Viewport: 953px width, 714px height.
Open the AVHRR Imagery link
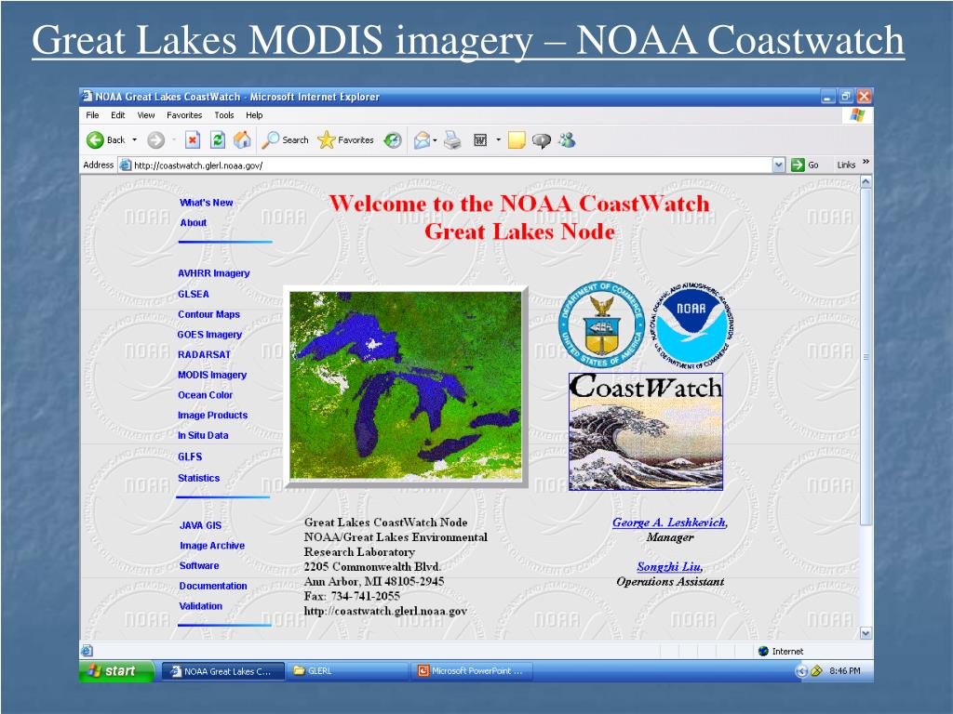(x=214, y=273)
